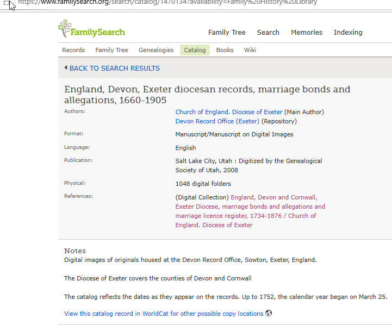Click the 'References:' field label

(78, 196)
